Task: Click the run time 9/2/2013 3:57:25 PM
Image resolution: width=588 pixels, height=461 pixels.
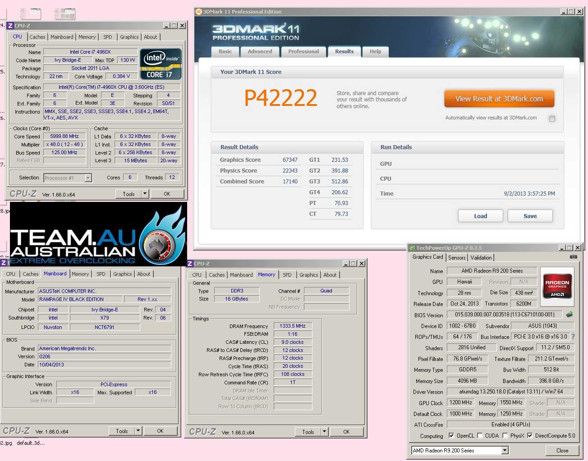Action: point(529,193)
